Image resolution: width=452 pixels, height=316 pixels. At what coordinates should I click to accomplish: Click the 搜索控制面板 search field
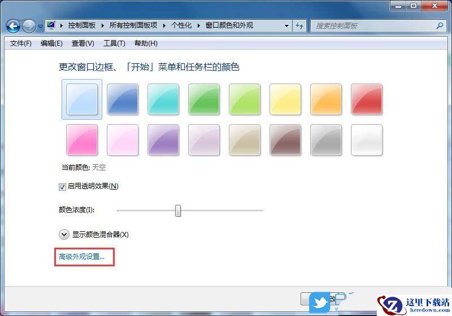click(373, 26)
